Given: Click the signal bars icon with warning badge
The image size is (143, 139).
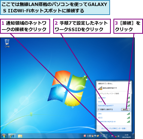Looking at the screenshot, I should point(100,88).
